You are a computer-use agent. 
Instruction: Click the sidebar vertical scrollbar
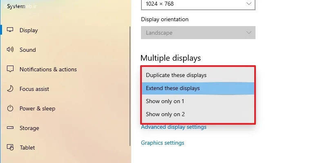130,81
